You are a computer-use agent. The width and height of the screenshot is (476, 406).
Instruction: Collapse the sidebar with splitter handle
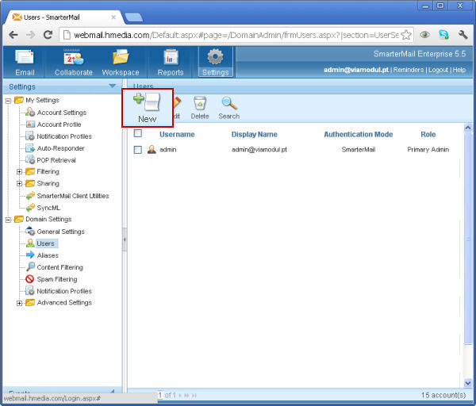(125, 239)
